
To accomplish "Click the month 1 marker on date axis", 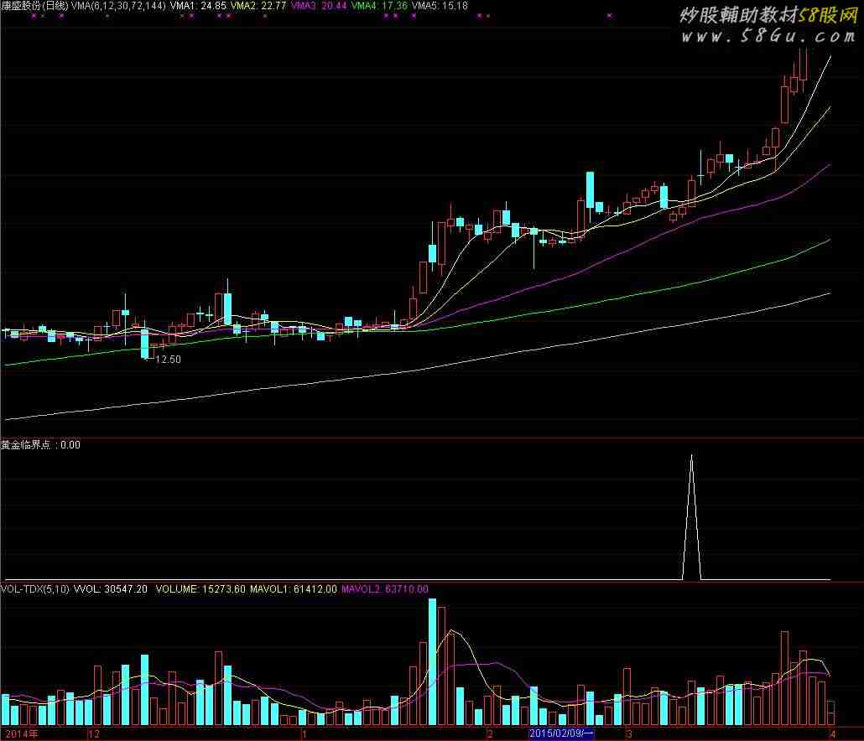I will pyautogui.click(x=304, y=733).
